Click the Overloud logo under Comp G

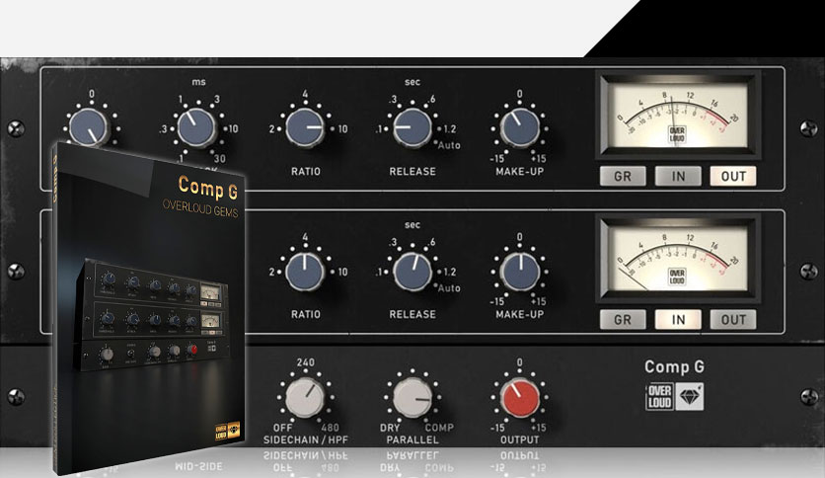coord(660,397)
